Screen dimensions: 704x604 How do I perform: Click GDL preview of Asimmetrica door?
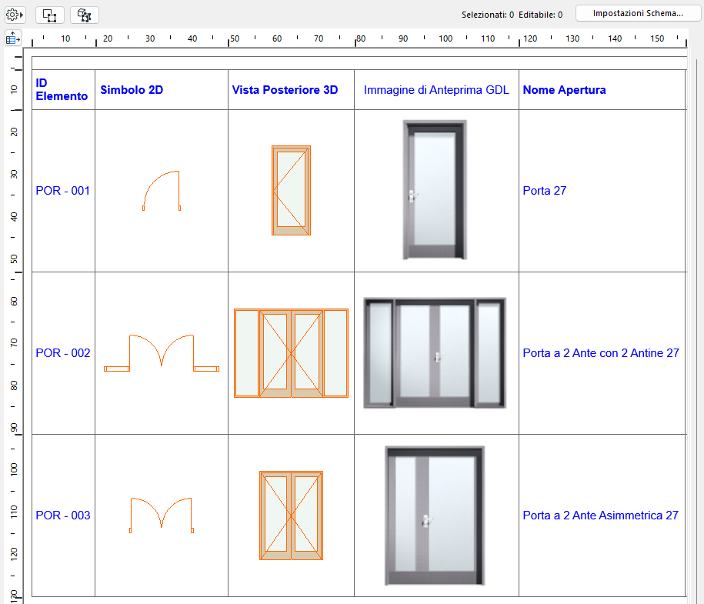(435, 516)
